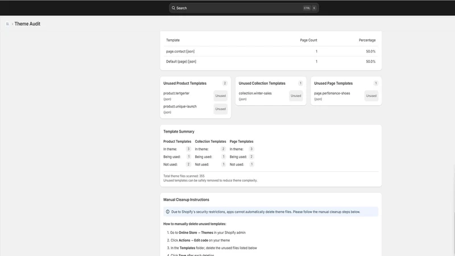Click the Unused badge for page.perfomance-shoes

pyautogui.click(x=371, y=96)
